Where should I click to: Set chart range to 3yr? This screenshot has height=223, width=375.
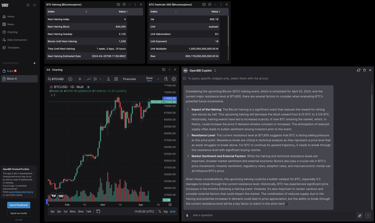(x=59, y=211)
